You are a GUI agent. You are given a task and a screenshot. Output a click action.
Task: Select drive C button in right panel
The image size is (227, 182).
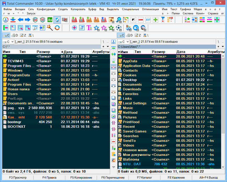[x=121, y=35]
